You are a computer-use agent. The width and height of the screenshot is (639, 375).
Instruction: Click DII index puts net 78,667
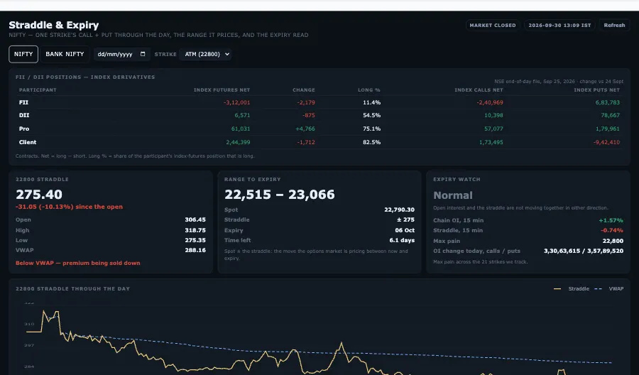611,115
